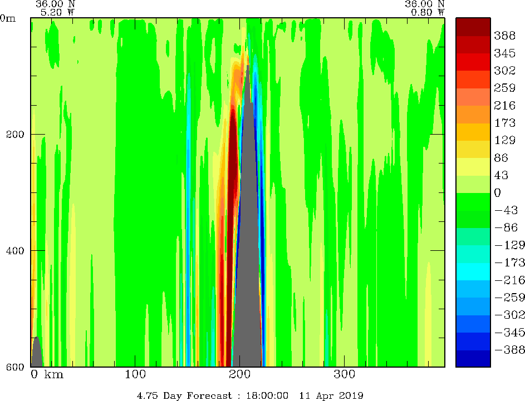Click the '-129' colorbar label
Screen dimensions: 525x401
[509, 245]
